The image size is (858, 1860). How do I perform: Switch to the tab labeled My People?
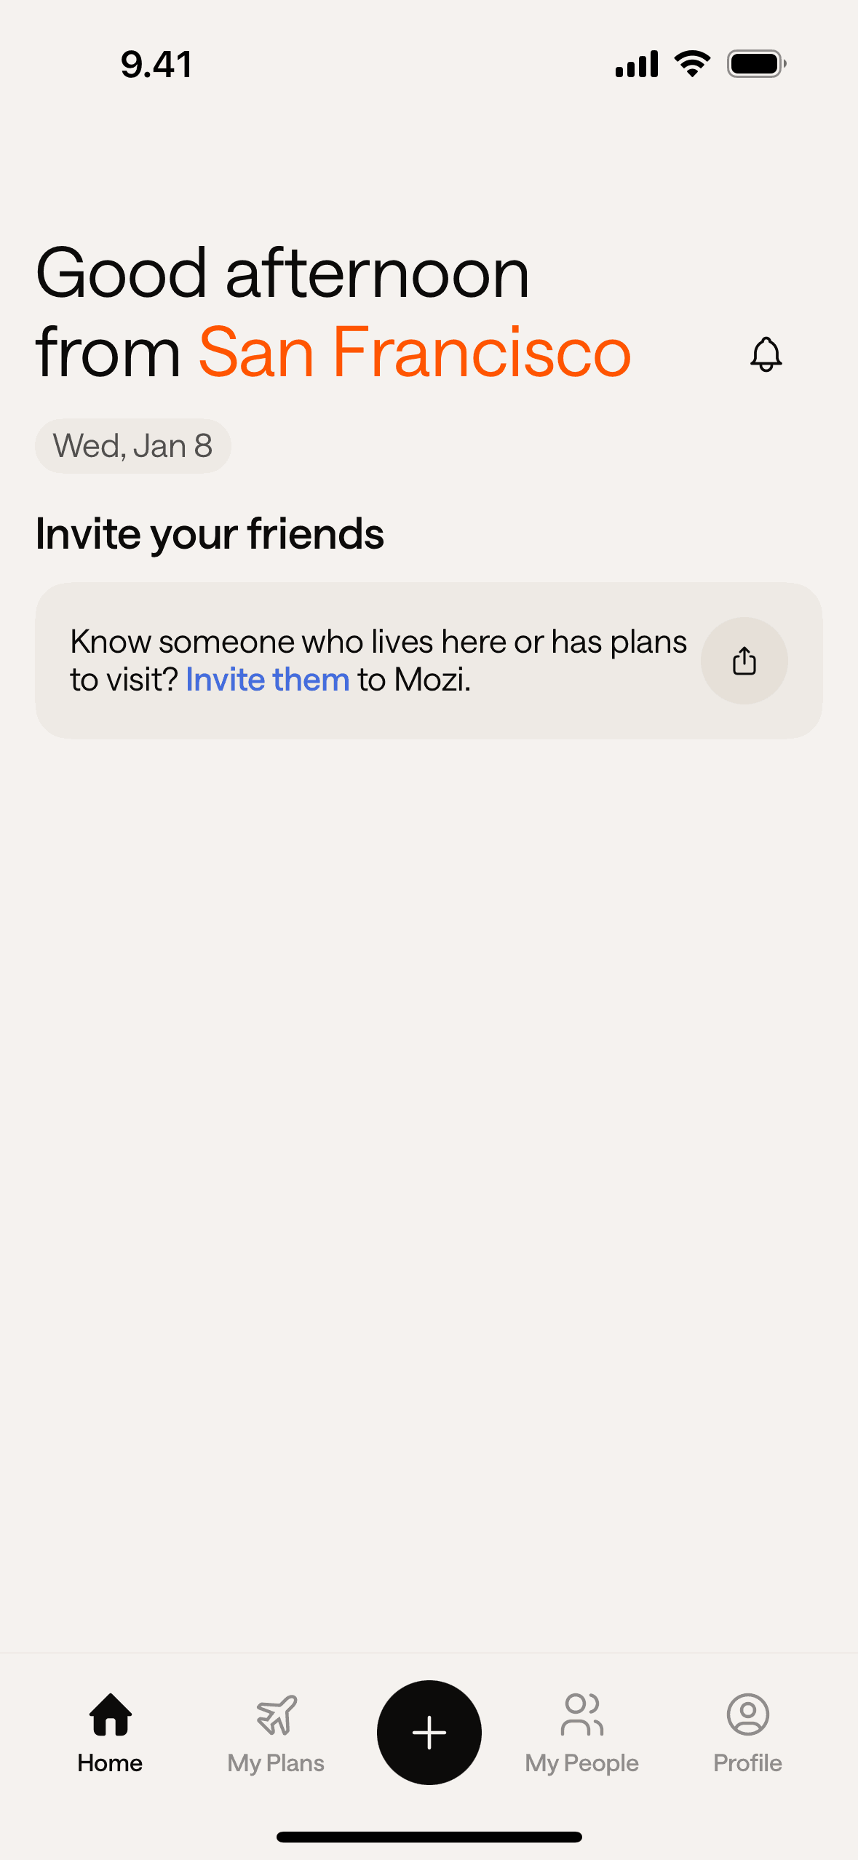(x=581, y=1762)
